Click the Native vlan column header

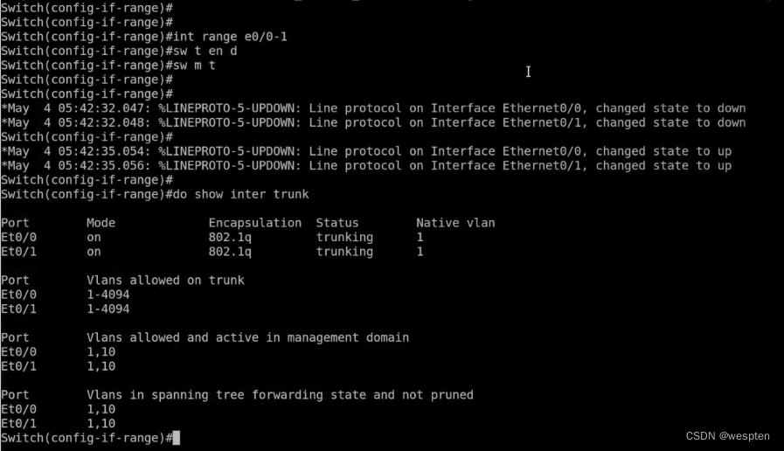point(454,223)
